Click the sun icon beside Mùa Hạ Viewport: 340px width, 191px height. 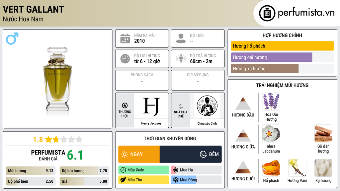(x=176, y=170)
